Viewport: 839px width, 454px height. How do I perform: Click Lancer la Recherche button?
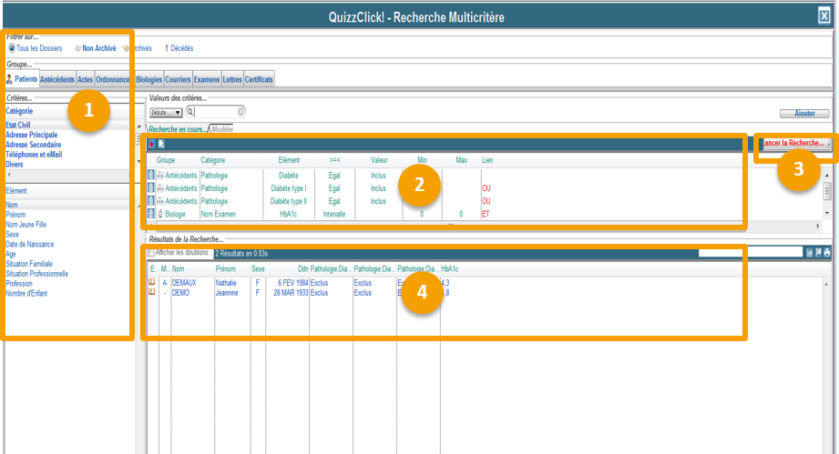click(x=795, y=144)
